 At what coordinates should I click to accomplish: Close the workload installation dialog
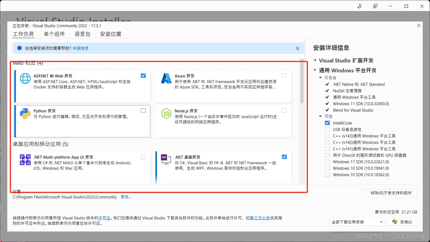pyautogui.click(x=419, y=26)
